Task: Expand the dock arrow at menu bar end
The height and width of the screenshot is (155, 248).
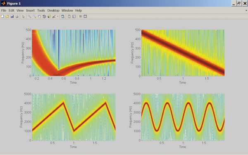Action: [x=246, y=10]
